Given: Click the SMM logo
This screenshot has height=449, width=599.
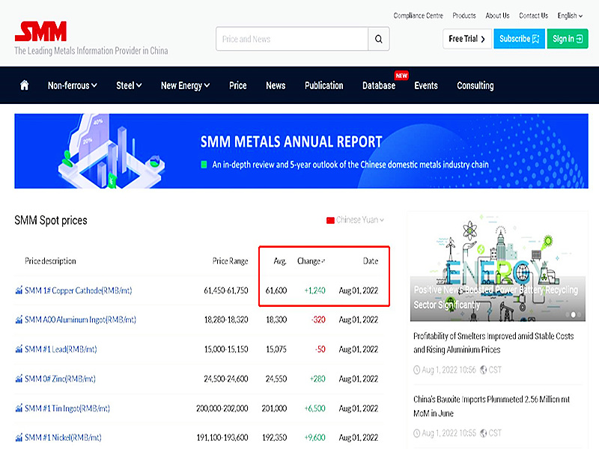Looking at the screenshot, I should [x=41, y=31].
